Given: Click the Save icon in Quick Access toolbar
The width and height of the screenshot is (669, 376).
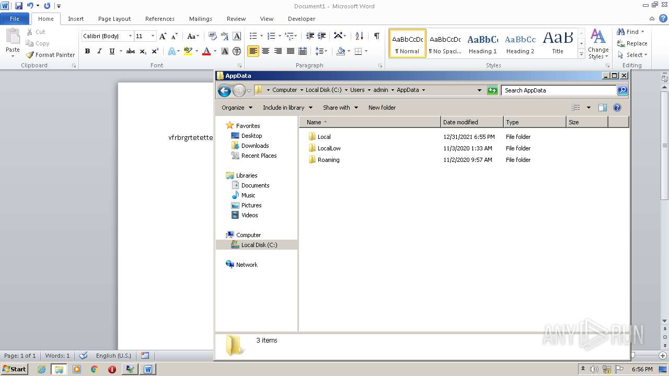Looking at the screenshot, I should click(x=19, y=6).
